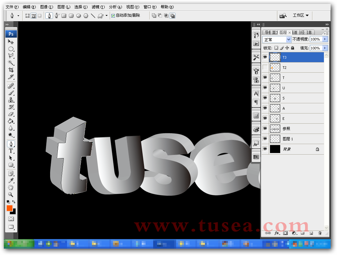Select the Rounded Rectangle shape tool in toolbox
The width and height of the screenshot is (337, 255).
coord(11,165)
